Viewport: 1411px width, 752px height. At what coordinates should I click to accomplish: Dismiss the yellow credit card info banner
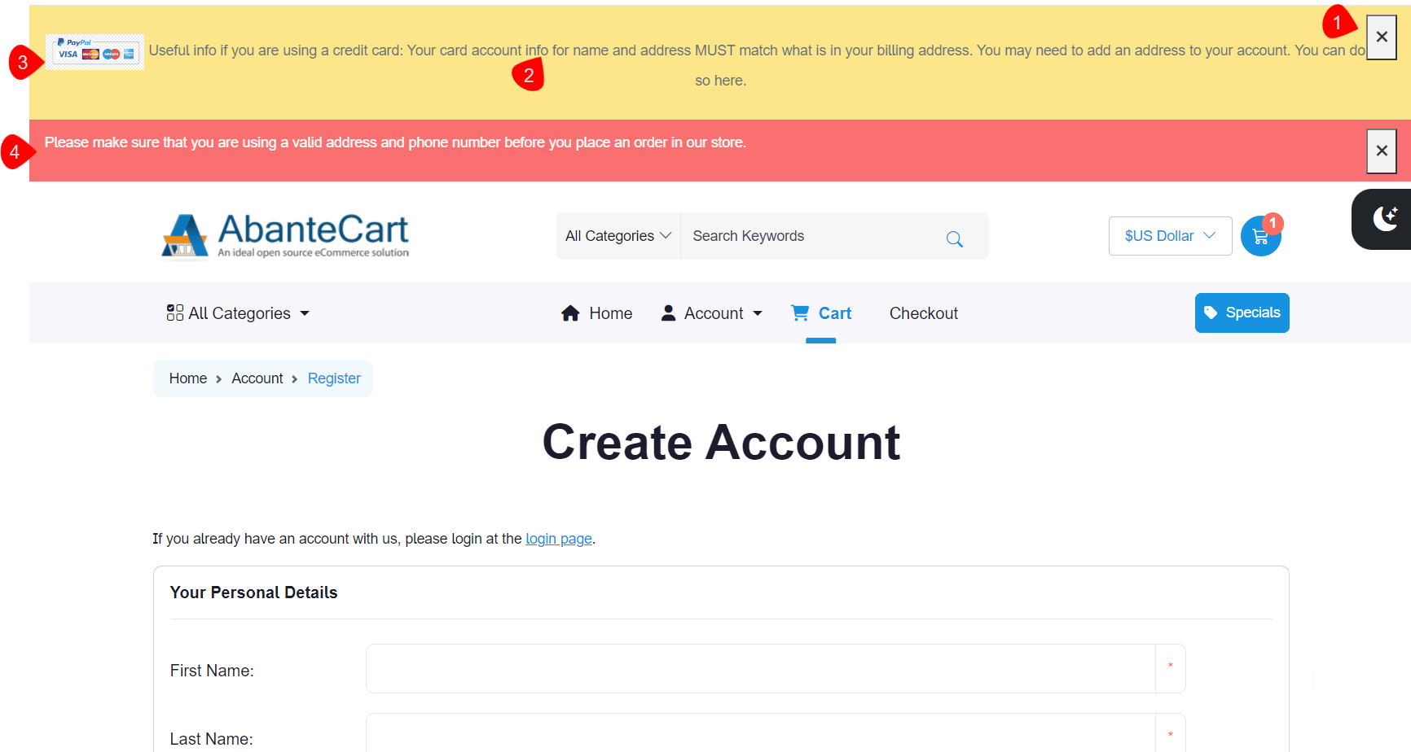tap(1381, 37)
